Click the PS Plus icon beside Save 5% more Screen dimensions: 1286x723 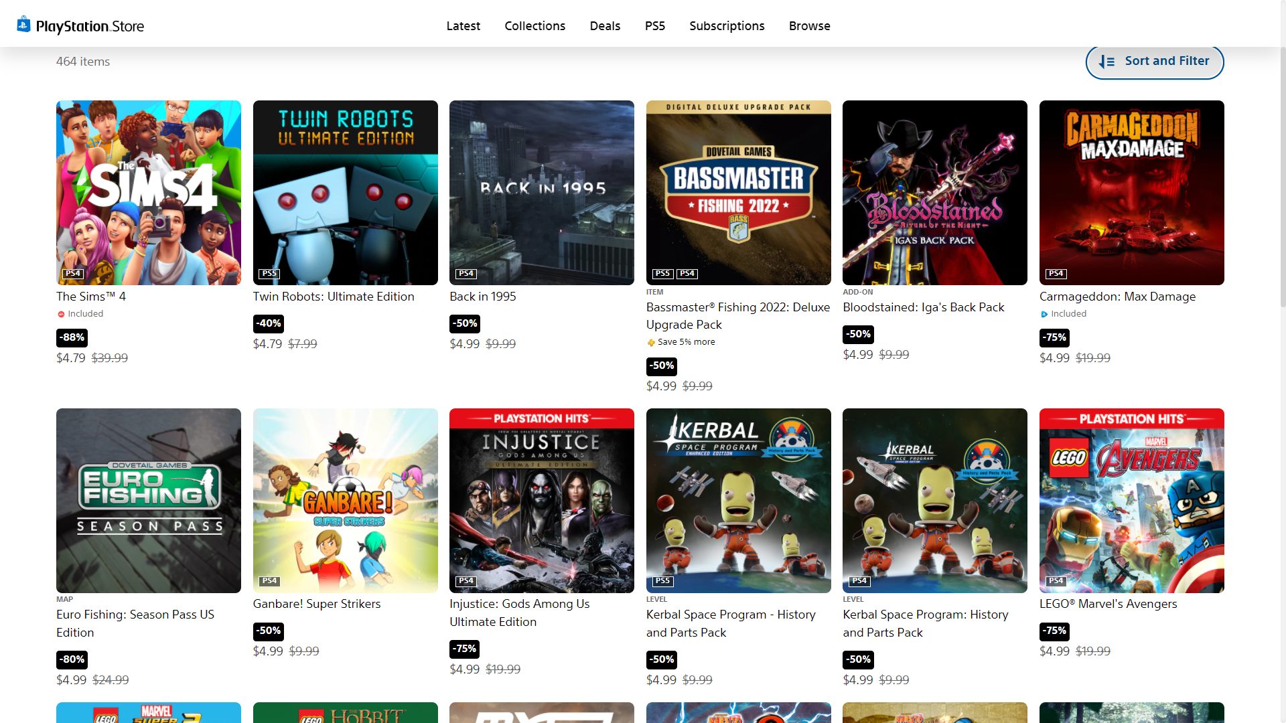pyautogui.click(x=650, y=342)
